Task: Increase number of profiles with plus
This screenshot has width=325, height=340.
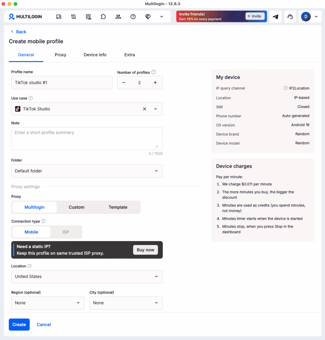Action: coord(155,83)
